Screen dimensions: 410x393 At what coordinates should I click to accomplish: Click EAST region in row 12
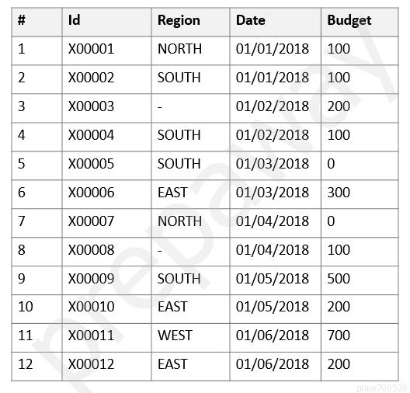190,367
